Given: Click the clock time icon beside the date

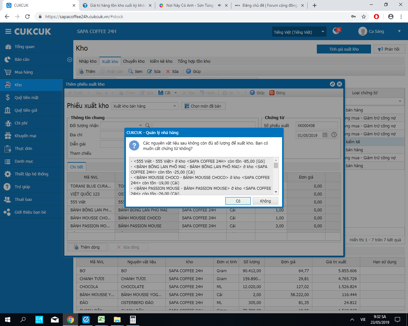Looking at the screenshot, I should click(334, 135).
